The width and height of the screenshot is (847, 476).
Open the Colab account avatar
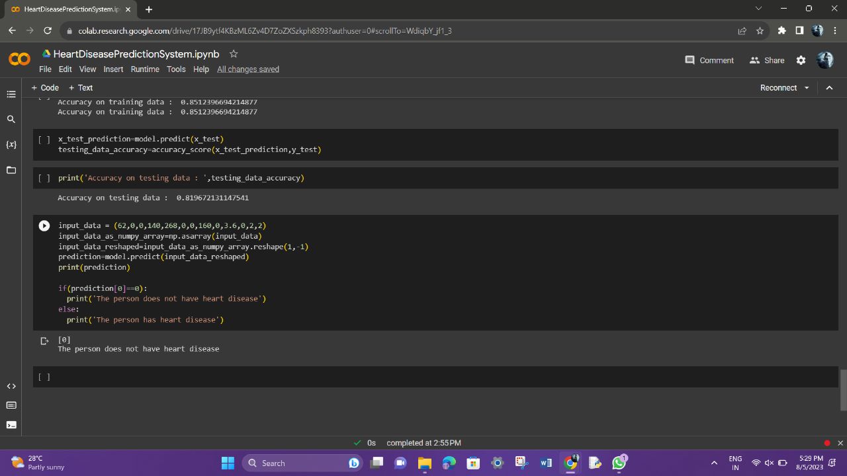(x=825, y=60)
